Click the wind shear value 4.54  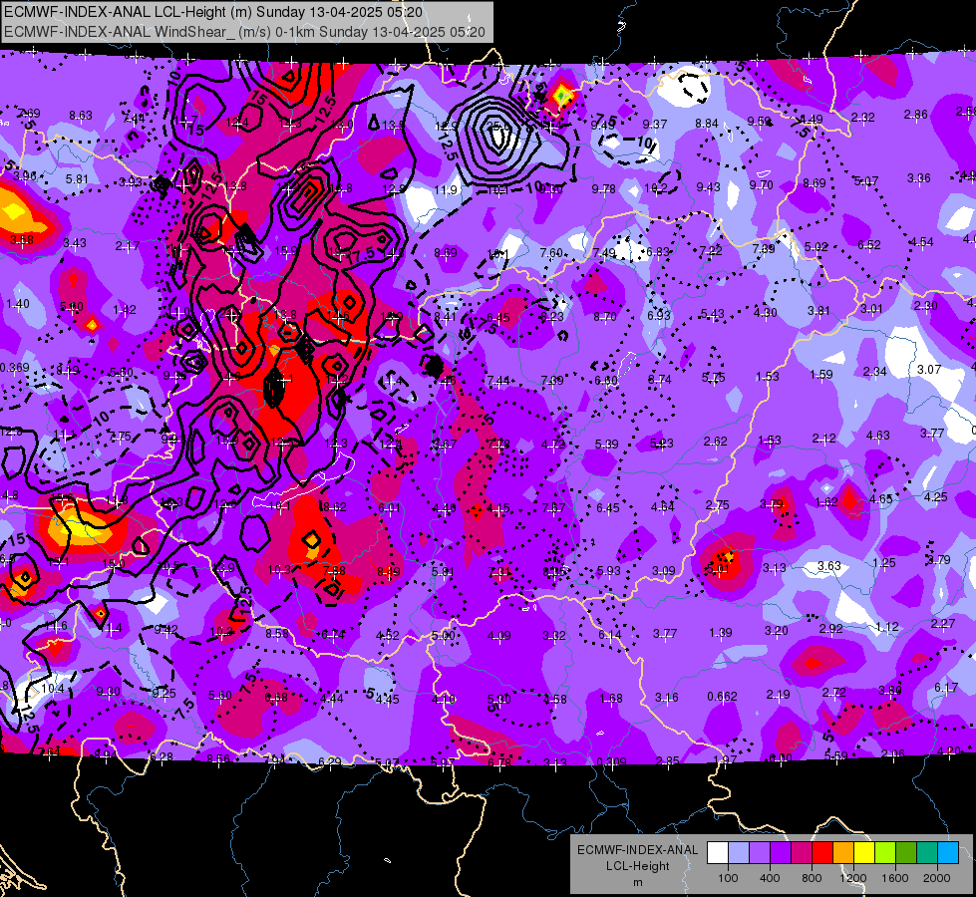point(922,242)
